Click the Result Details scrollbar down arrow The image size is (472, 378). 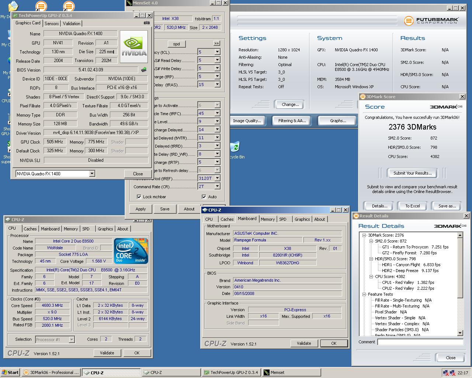pos(460,333)
